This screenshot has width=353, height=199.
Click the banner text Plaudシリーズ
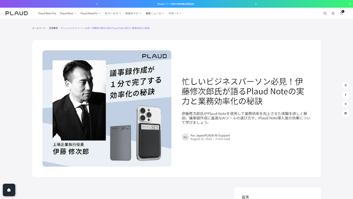(x=176, y=4)
